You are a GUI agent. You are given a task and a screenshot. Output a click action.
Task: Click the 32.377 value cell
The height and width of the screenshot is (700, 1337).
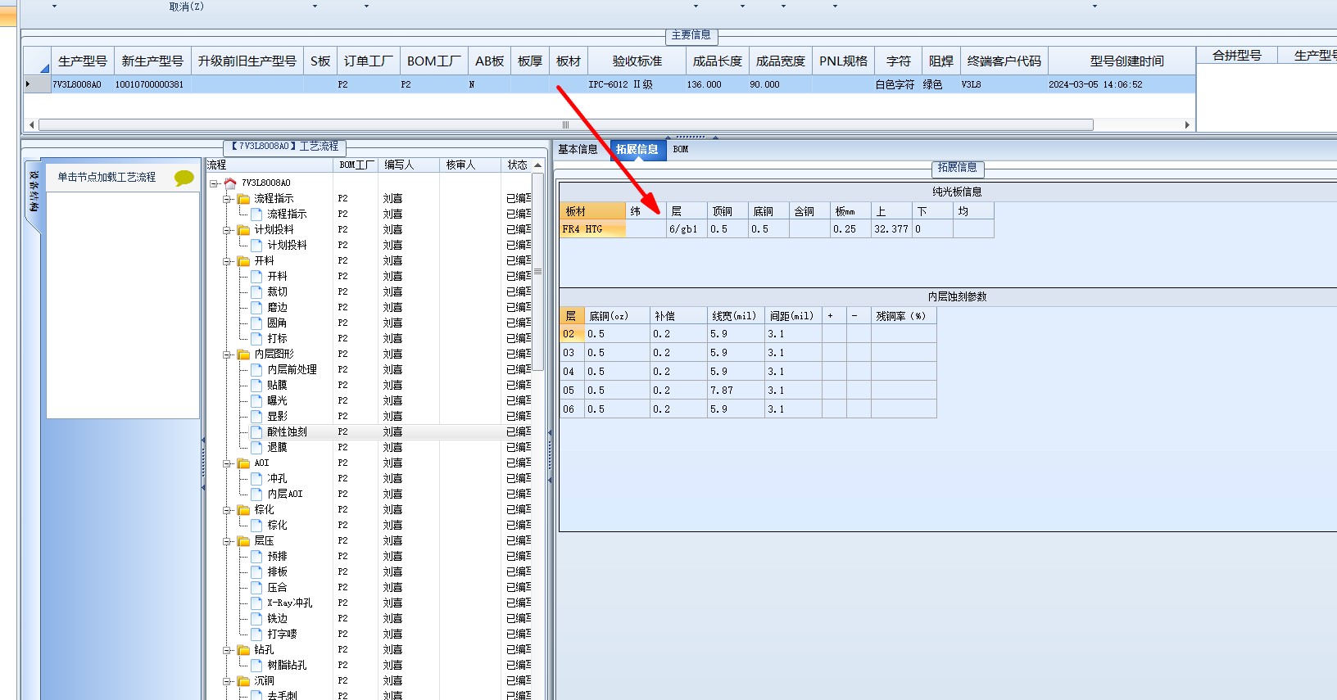891,229
